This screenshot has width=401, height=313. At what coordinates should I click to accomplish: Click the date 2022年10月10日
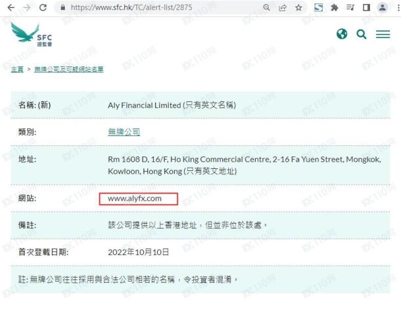pos(138,253)
